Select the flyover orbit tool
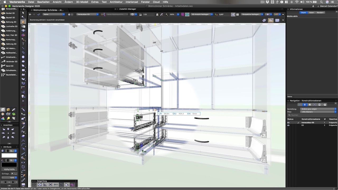The width and height of the screenshot is (338, 190). 23,30
